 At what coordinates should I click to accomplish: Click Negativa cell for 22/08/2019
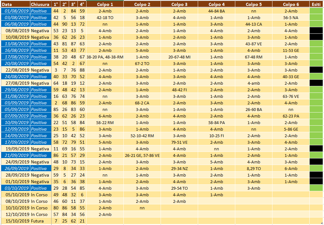(x=41, y=70)
